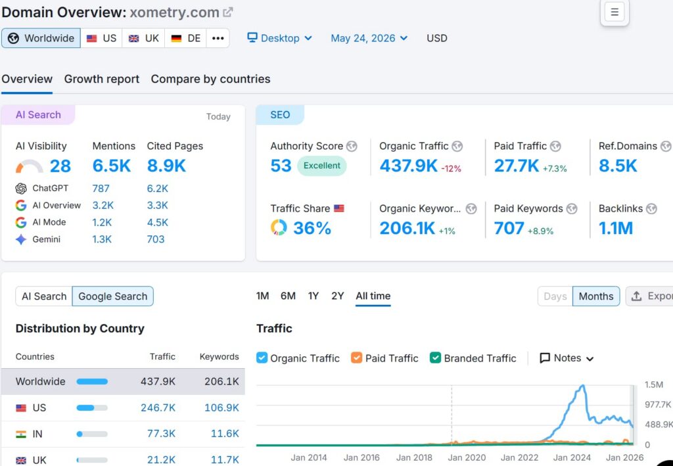This screenshot has height=466, width=673.
Task: Toggle the Organic Traffic checkbox
Action: [262, 358]
